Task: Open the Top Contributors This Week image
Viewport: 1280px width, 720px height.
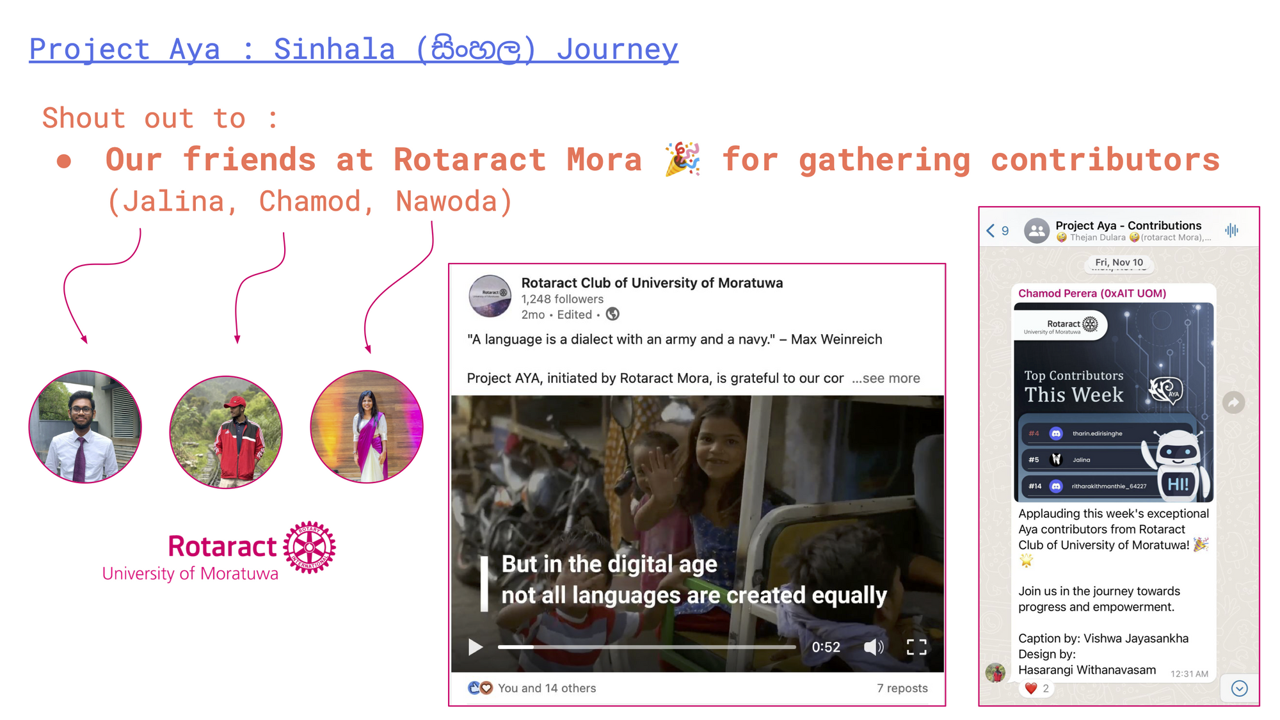Action: coord(1114,403)
